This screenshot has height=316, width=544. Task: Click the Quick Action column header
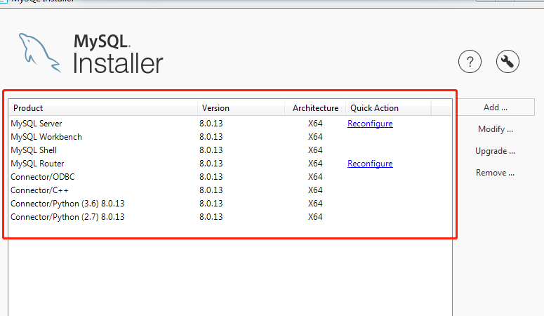click(388, 108)
